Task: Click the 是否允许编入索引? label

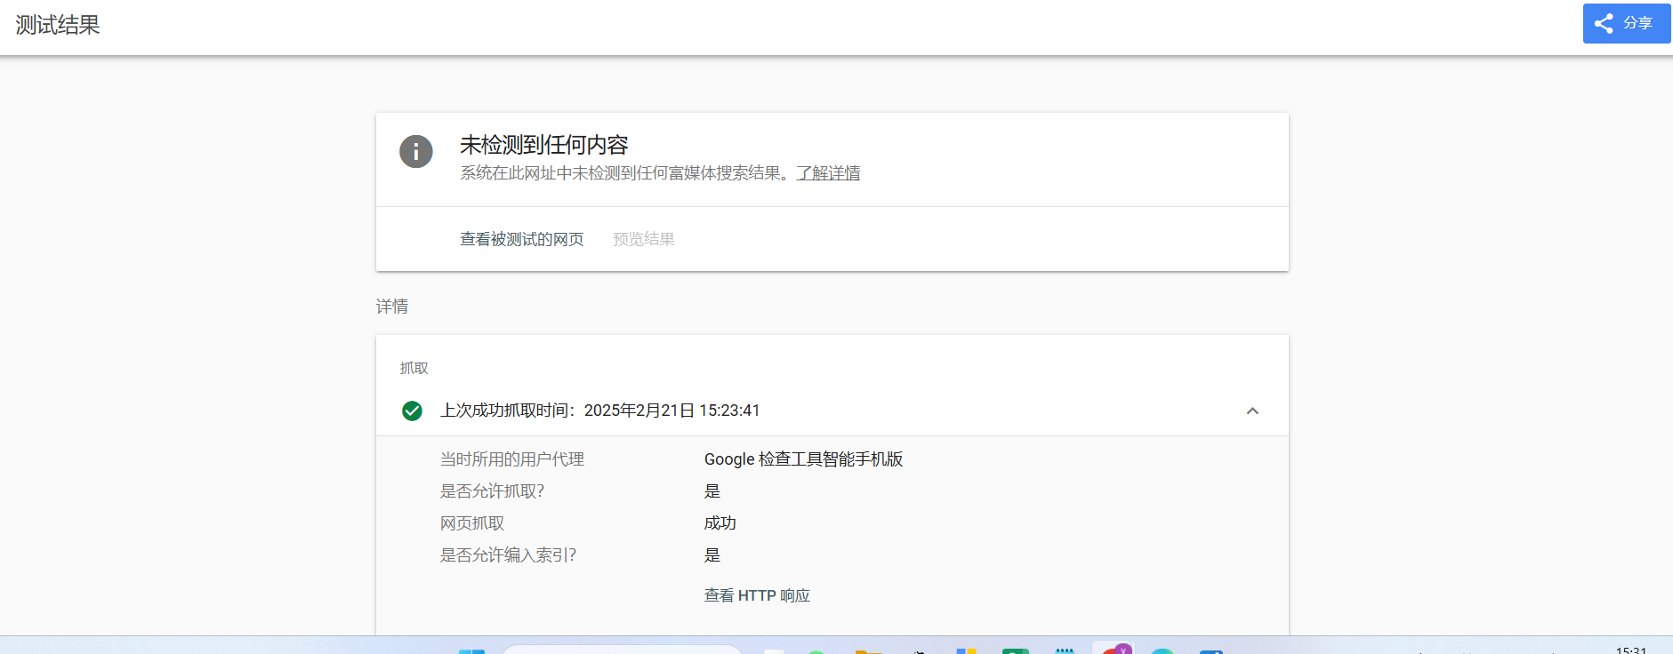Action: (508, 555)
